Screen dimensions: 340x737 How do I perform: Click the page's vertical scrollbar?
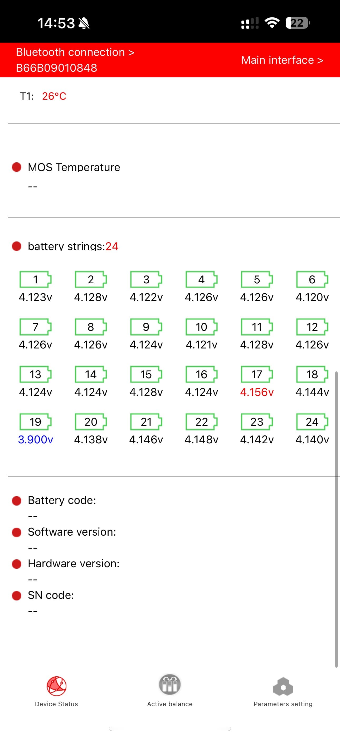(336, 518)
